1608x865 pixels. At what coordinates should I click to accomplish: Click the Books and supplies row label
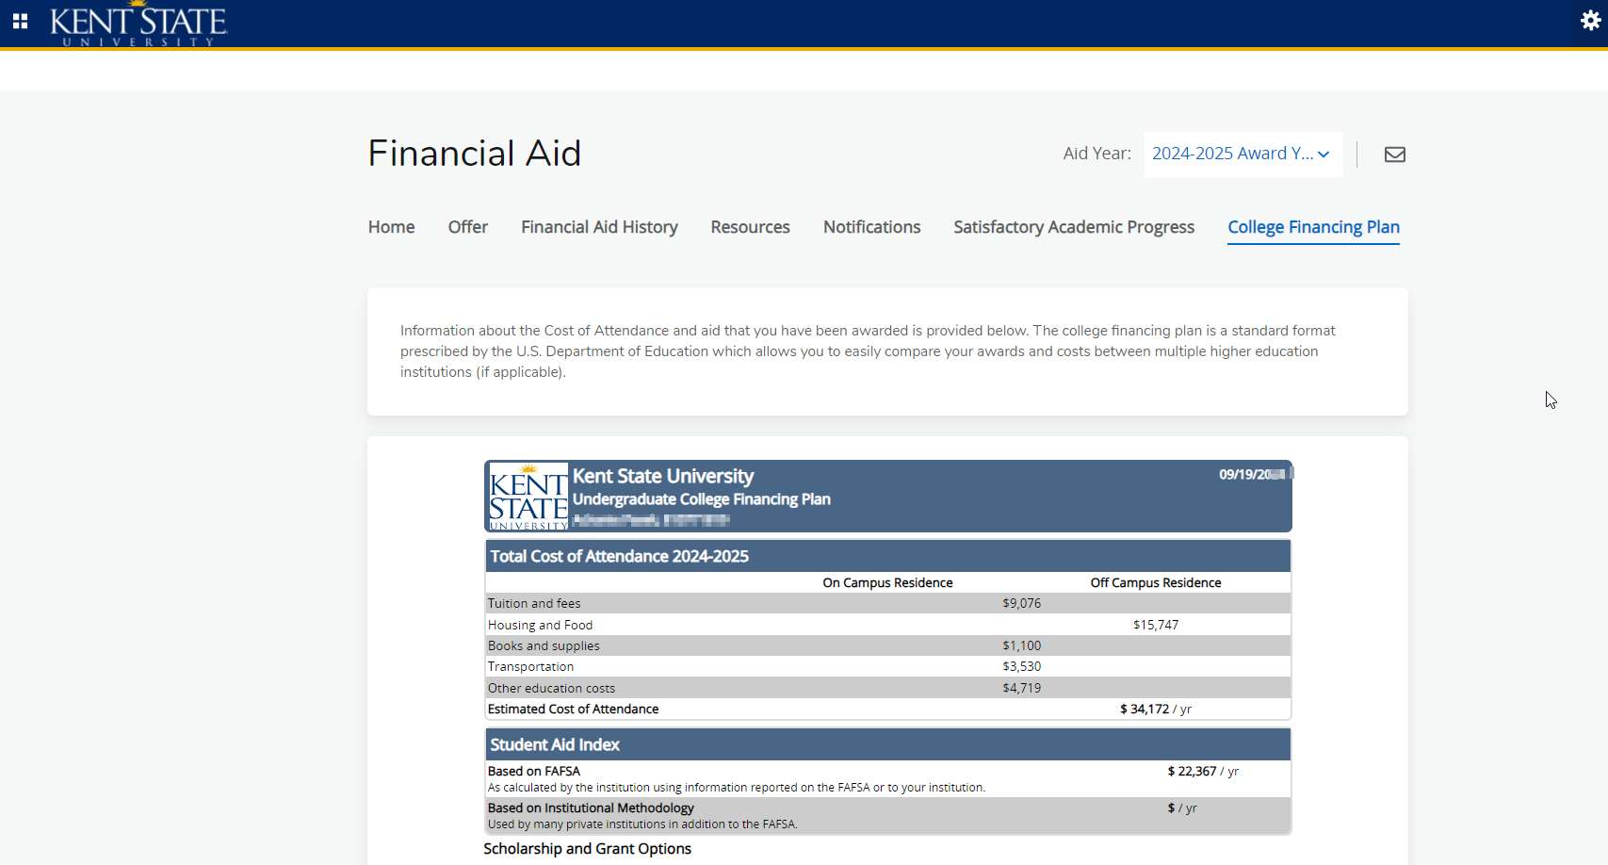click(x=544, y=645)
